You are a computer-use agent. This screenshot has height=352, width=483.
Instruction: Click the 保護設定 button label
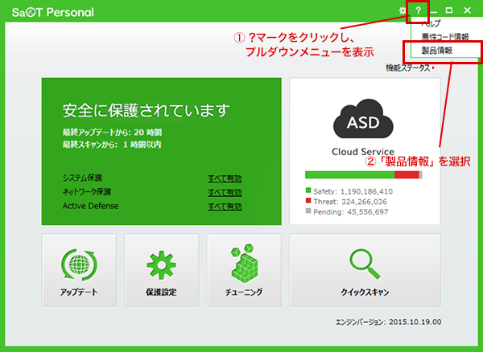click(161, 292)
